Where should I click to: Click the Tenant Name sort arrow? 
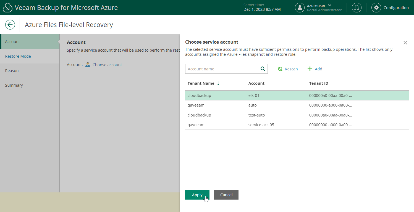(x=218, y=83)
